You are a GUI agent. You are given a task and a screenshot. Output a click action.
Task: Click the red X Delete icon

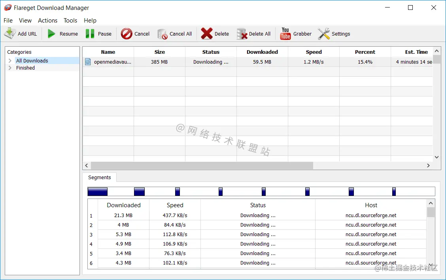(x=207, y=34)
